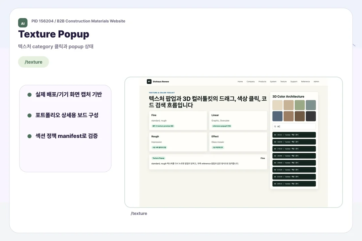Screen dimensions: 362x241
Task: Select the AC 19440 color code row
Action: 294,163
